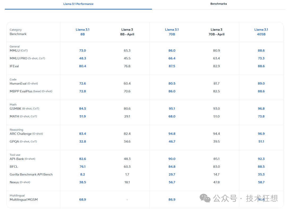
Task: Click HumanEval score 72.6 for Llama 3.1 8B
Action: click(x=83, y=83)
